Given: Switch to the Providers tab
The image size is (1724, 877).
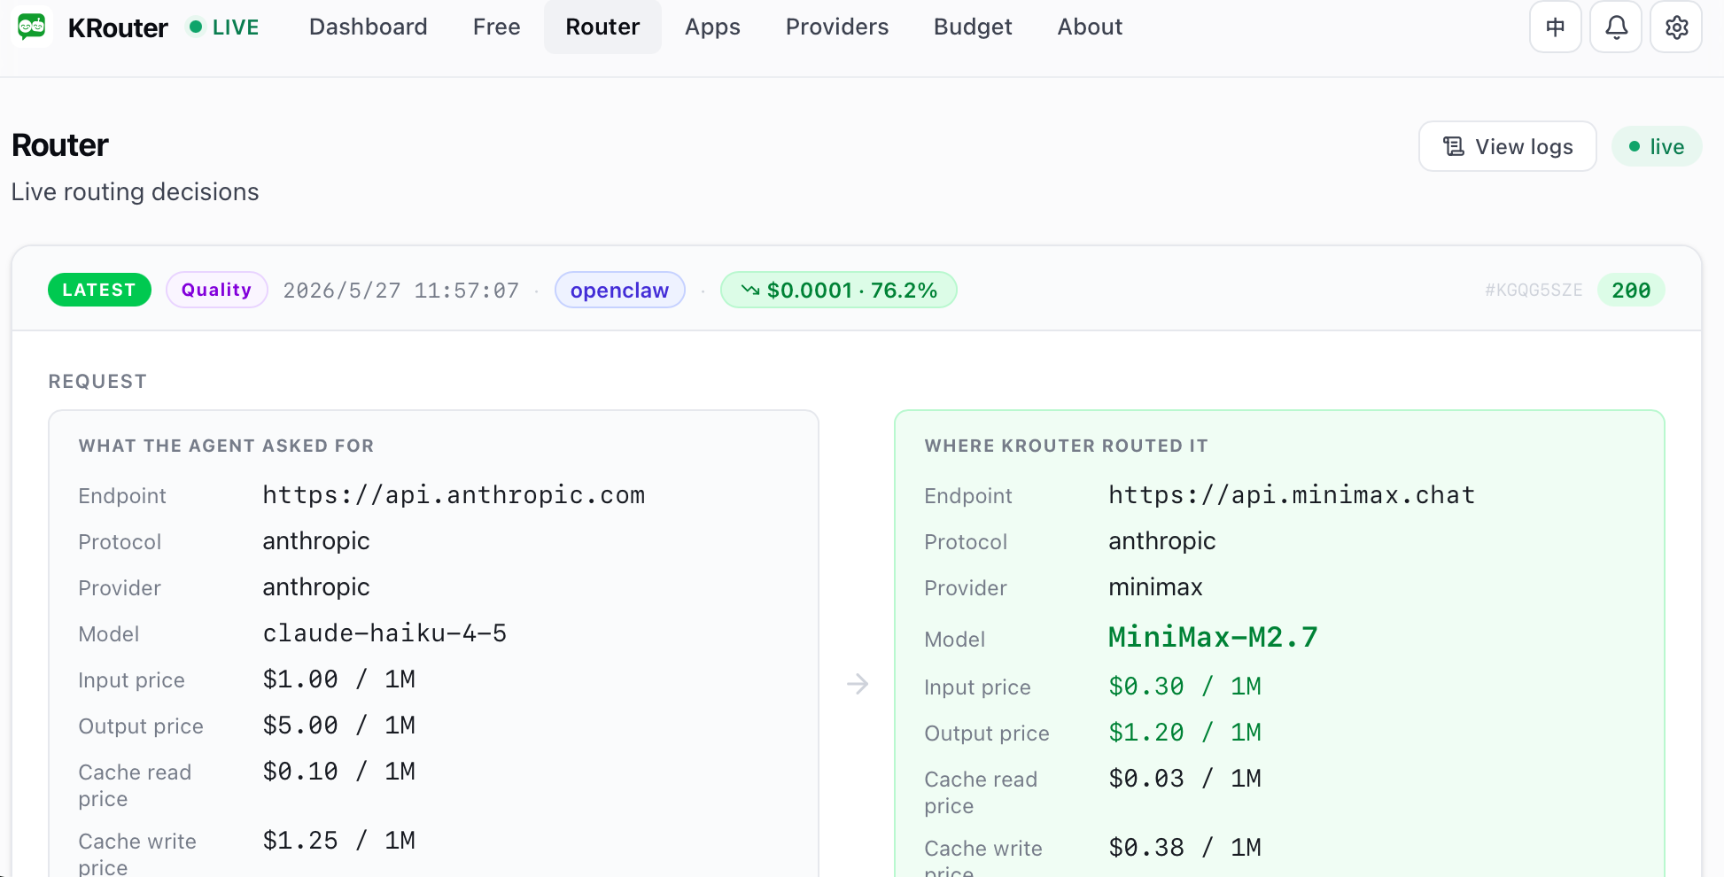Looking at the screenshot, I should (x=836, y=27).
